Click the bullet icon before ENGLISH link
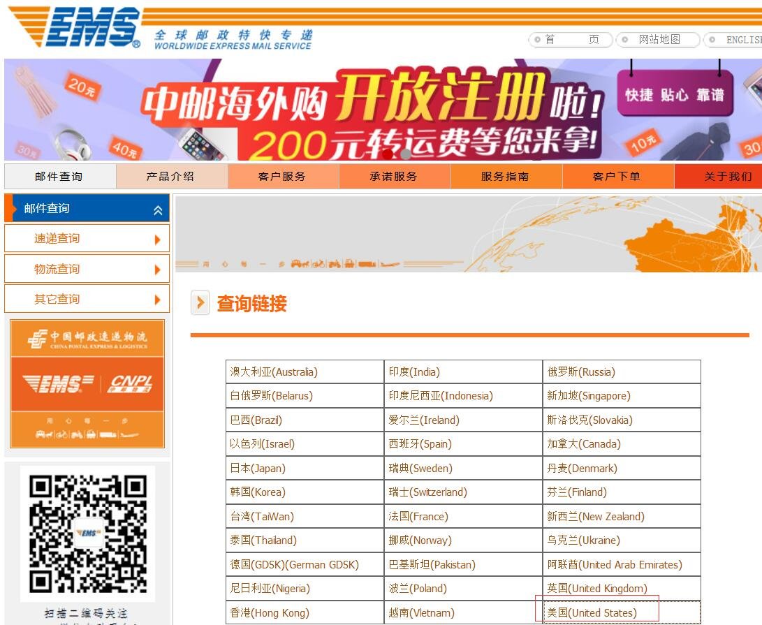 [713, 40]
